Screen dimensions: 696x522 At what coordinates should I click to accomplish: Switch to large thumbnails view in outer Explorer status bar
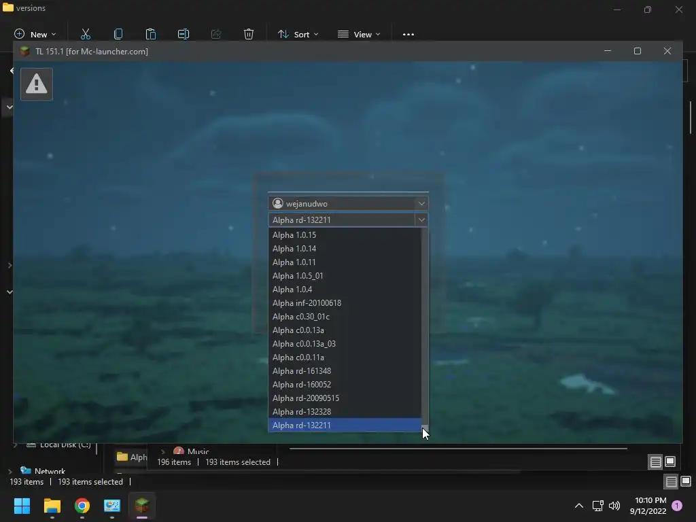[686, 481]
